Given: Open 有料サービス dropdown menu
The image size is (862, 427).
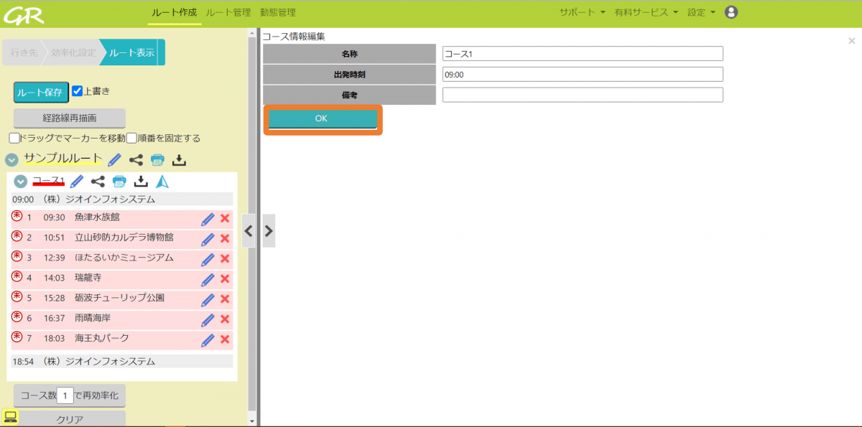Looking at the screenshot, I should point(646,12).
